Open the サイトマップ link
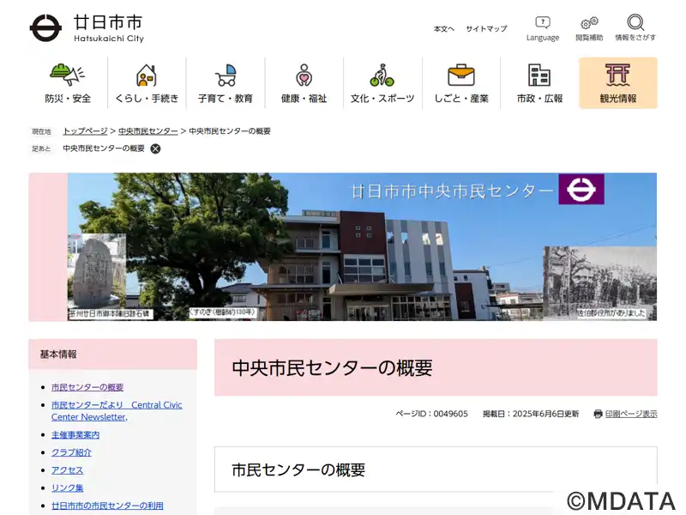This screenshot has height=515, width=686. (x=486, y=29)
